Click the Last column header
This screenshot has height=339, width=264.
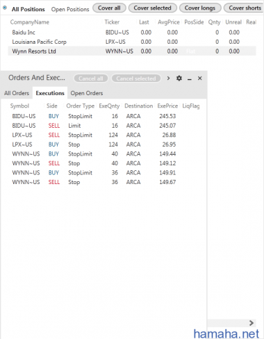coord(144,22)
